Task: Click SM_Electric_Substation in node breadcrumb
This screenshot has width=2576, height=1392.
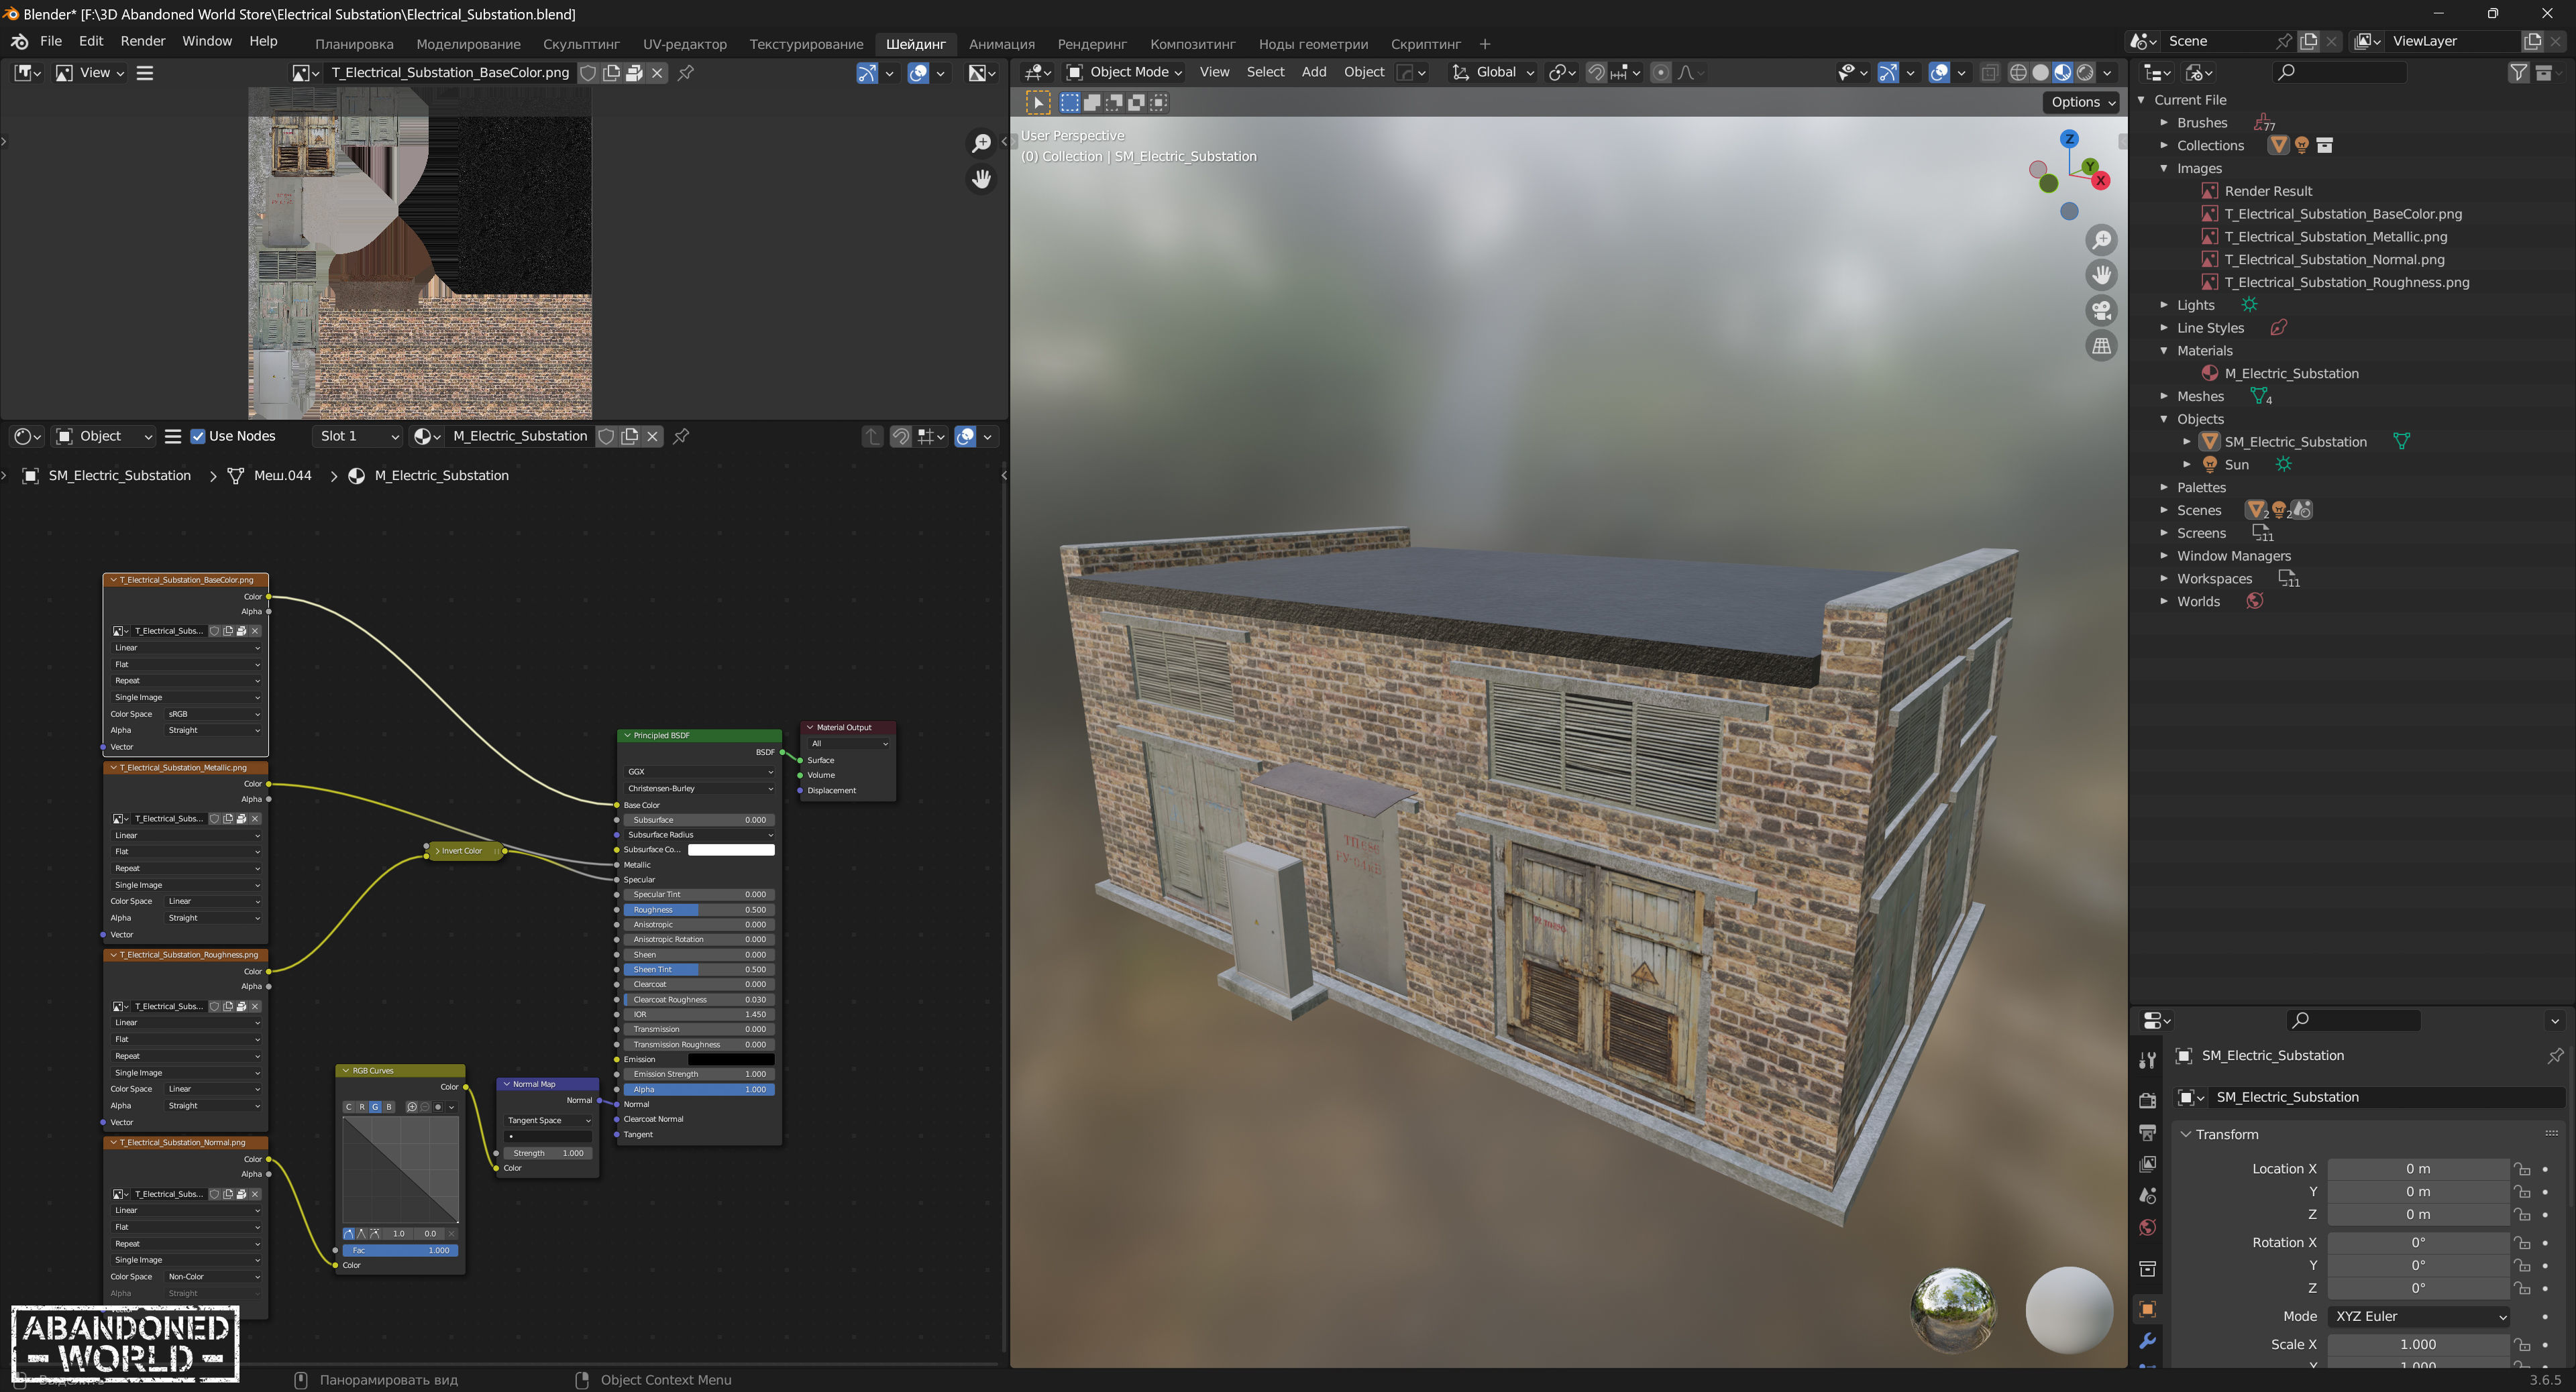Action: [119, 475]
